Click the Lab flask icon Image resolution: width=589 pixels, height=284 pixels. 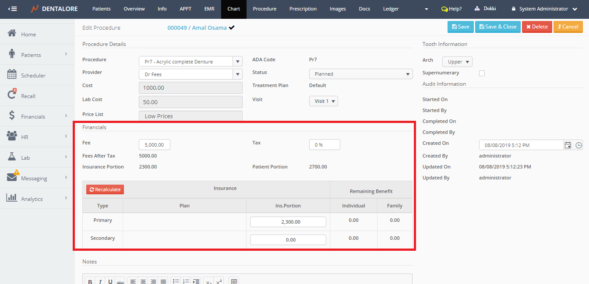[12, 157]
